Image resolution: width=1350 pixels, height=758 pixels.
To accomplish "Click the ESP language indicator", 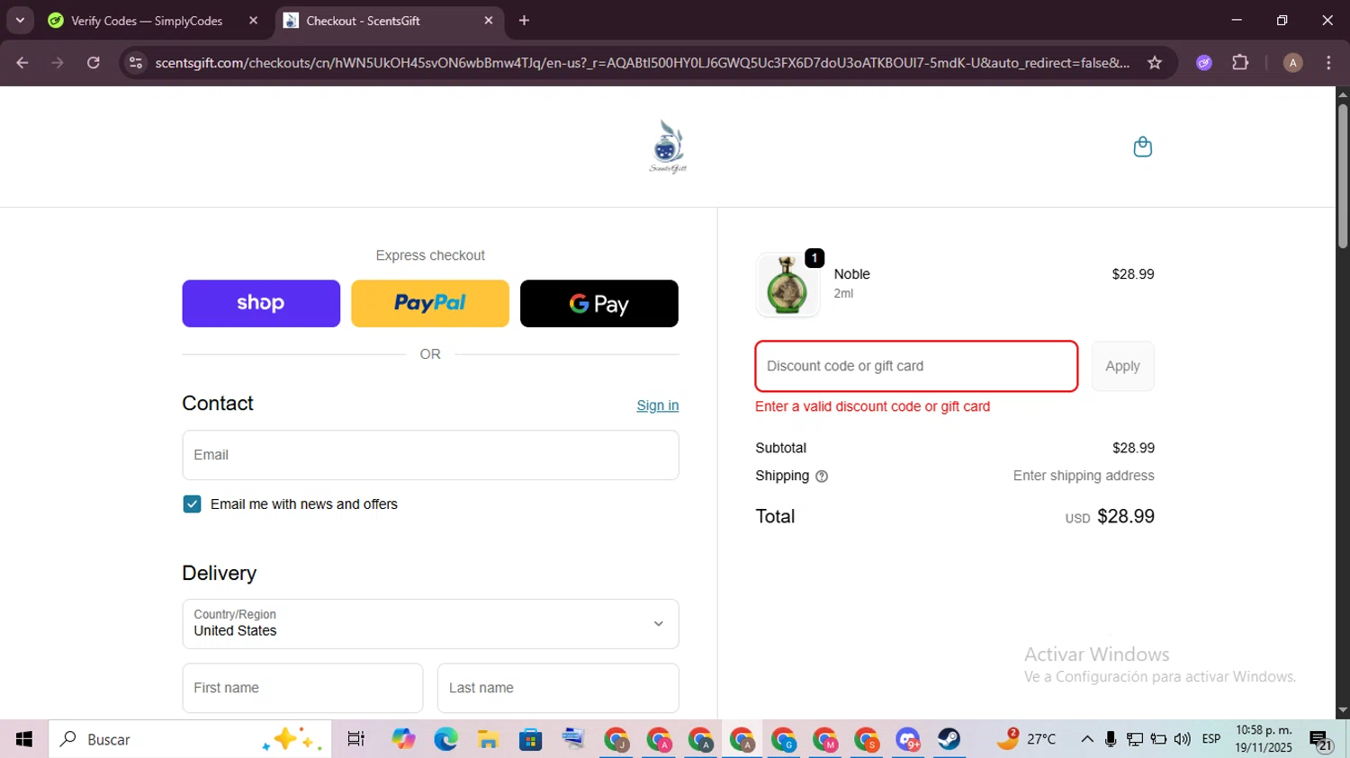I will click(1211, 739).
